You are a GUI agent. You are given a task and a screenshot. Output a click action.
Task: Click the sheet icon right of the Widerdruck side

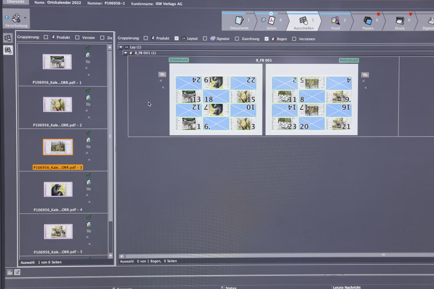click(x=365, y=75)
